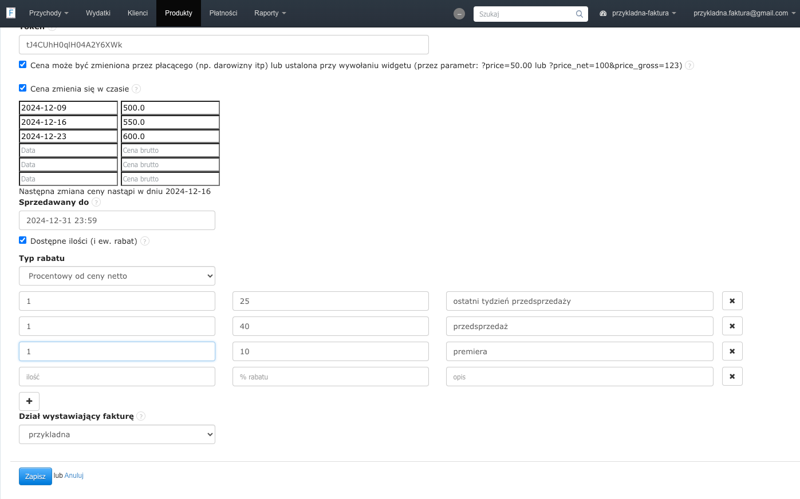Go to the Klienci section
800x499 pixels.
(x=138, y=13)
